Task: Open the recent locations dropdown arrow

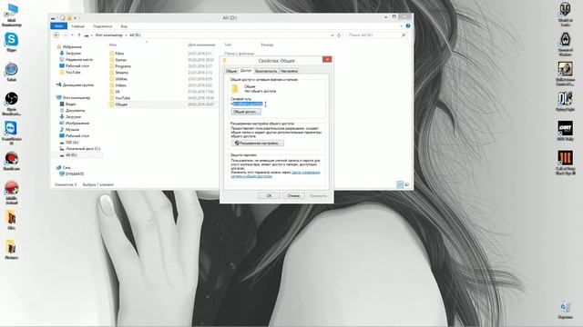Action: pos(72,35)
